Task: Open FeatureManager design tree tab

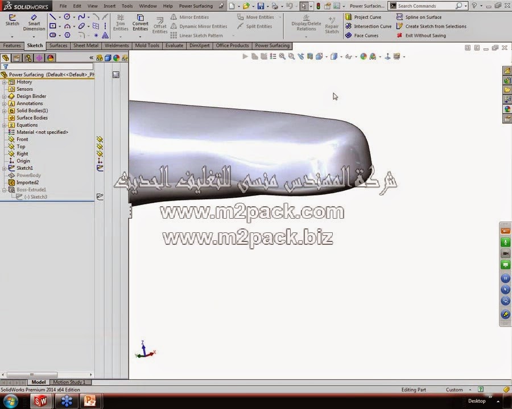Action: (6, 58)
